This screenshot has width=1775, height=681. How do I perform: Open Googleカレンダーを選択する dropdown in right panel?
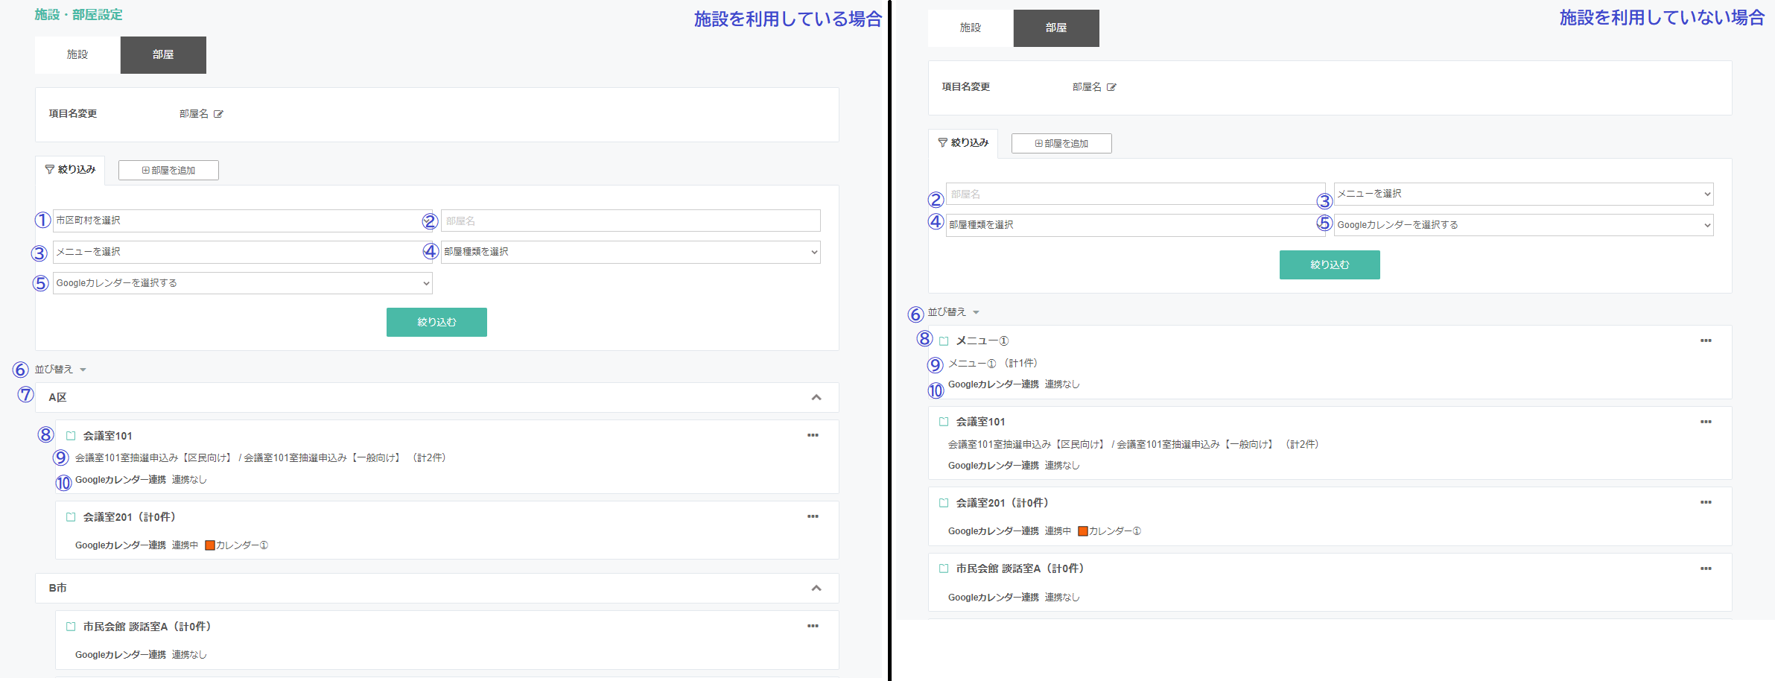tap(1523, 225)
